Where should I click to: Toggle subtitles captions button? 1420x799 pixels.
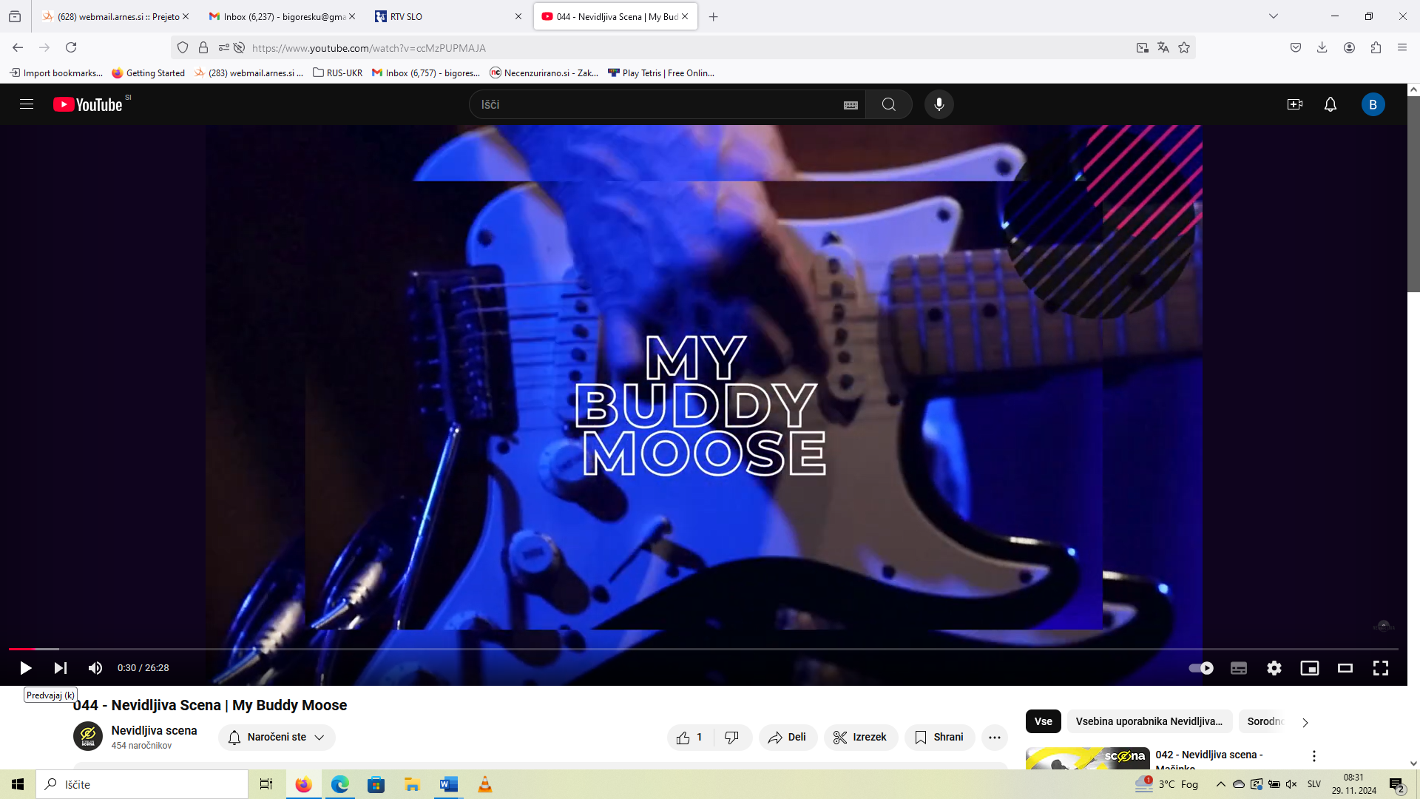pos(1238,668)
